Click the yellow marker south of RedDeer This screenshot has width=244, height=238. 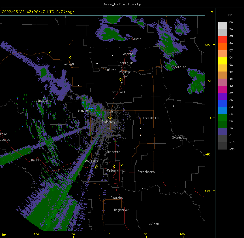tap(121, 79)
